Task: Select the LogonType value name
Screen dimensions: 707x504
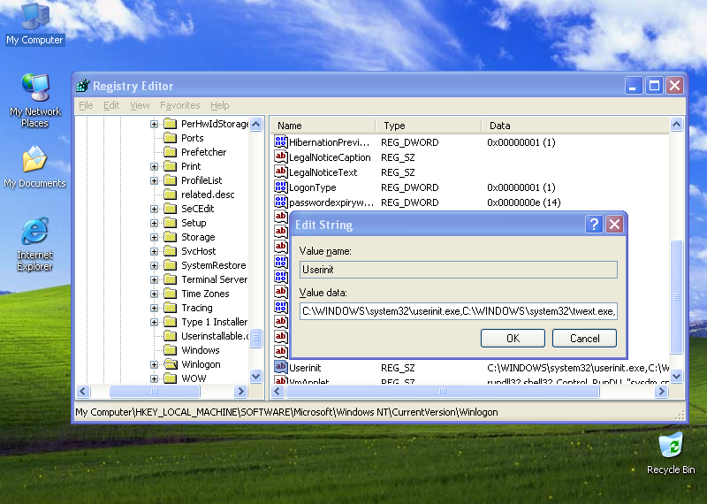Action: point(313,187)
